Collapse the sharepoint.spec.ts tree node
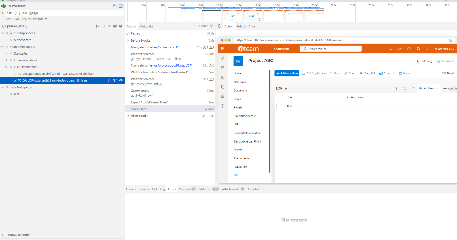 (x=2, y=47)
